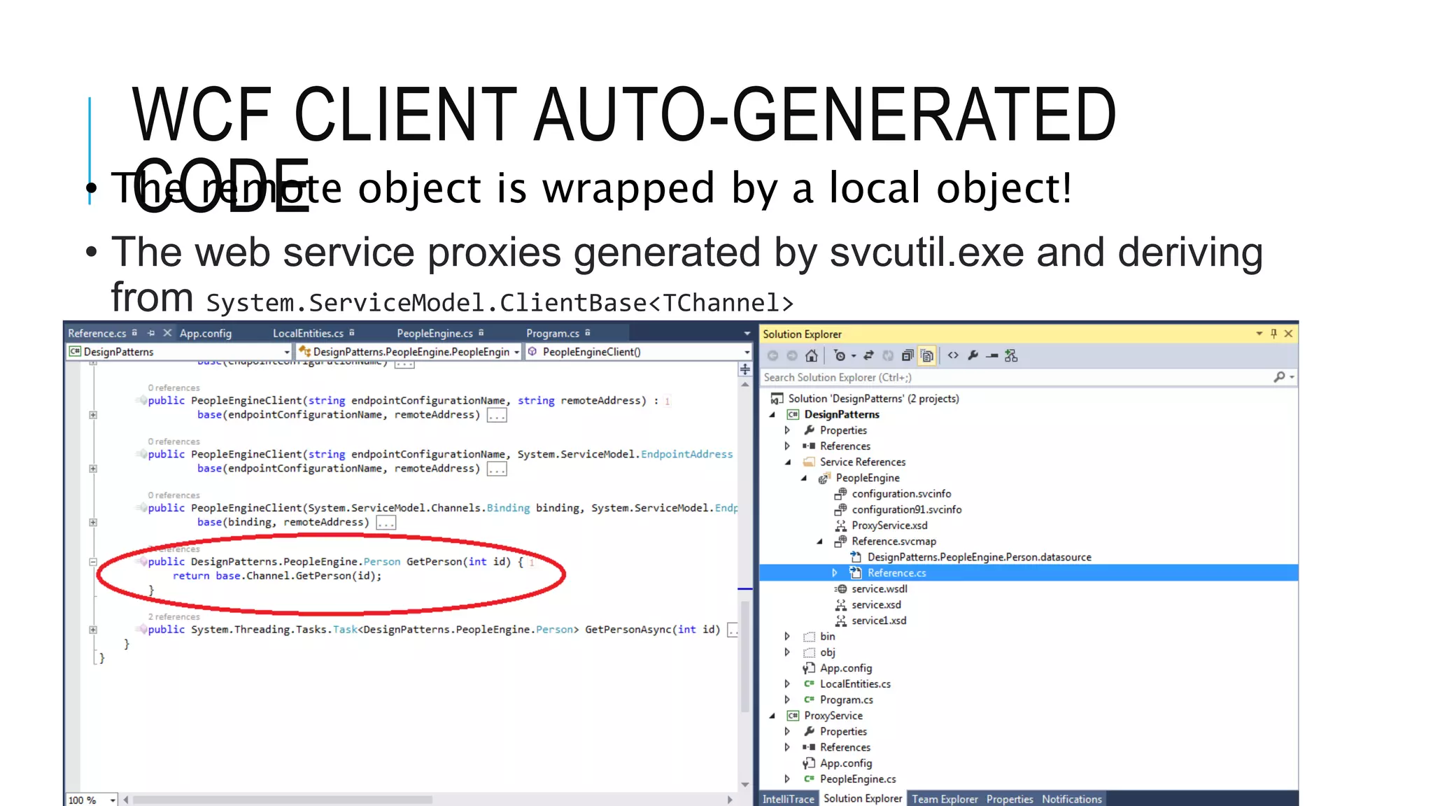Select service1.xsd file
The height and width of the screenshot is (806, 1433).
click(x=879, y=621)
